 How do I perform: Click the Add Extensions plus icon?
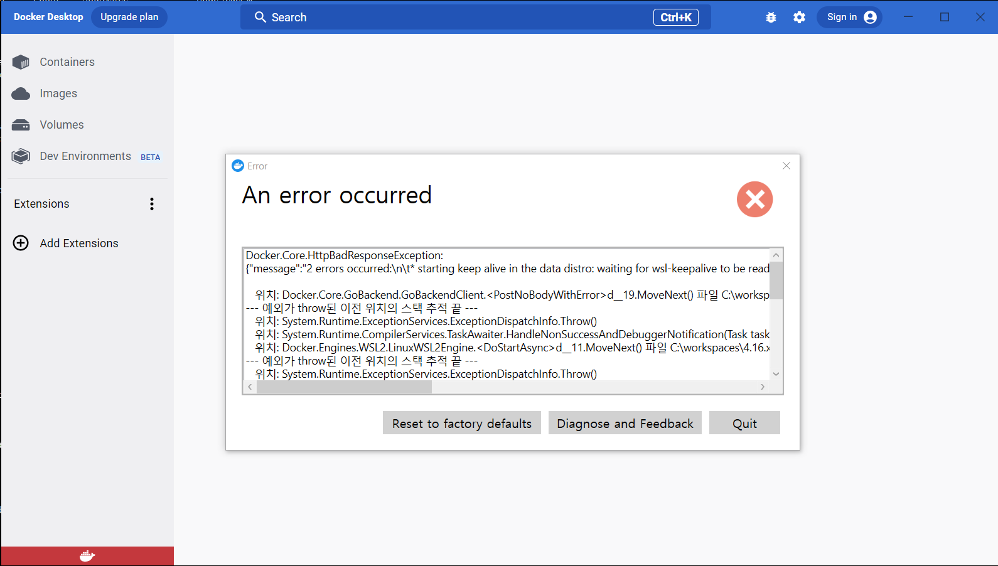point(21,243)
